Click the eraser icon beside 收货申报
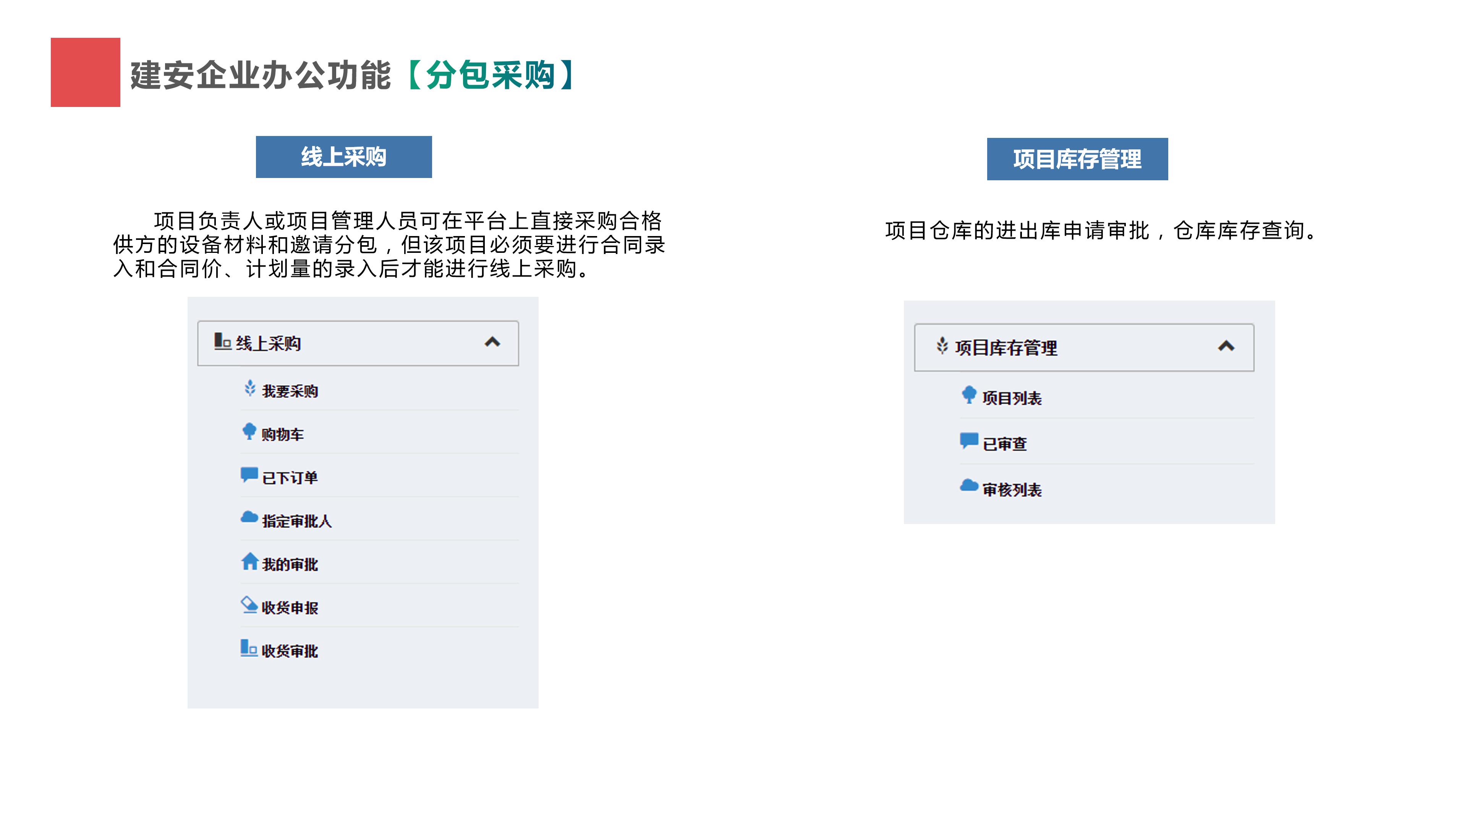 pyautogui.click(x=249, y=605)
